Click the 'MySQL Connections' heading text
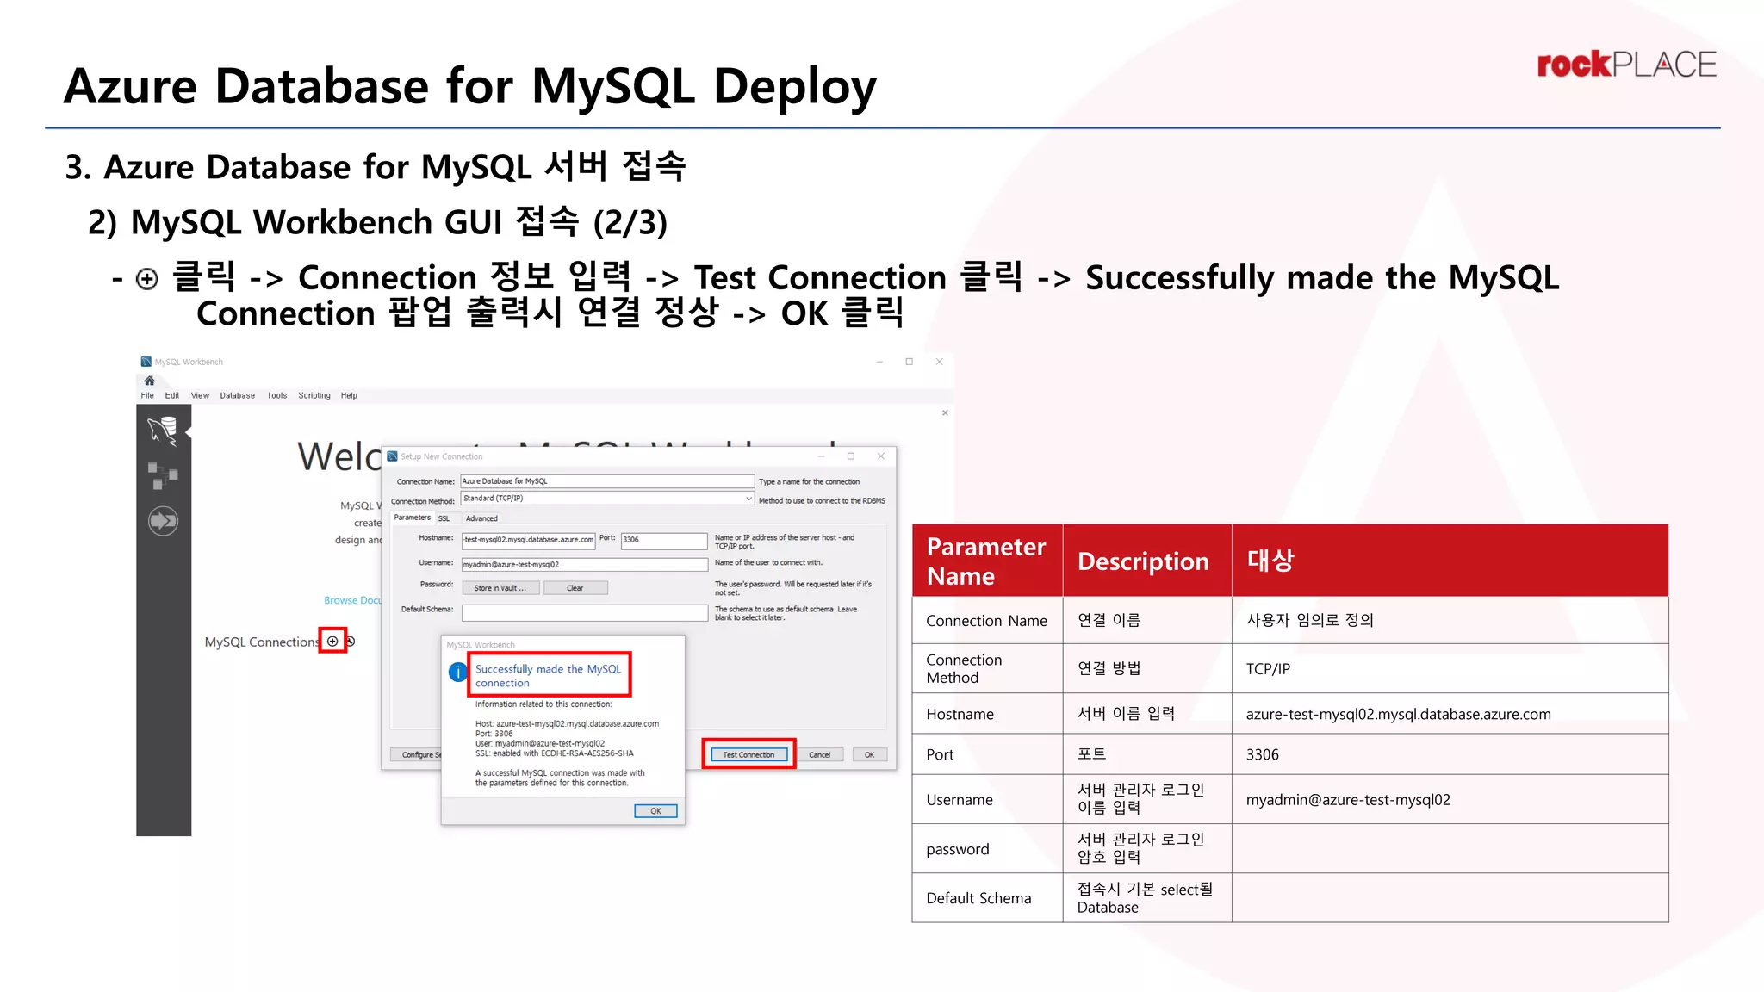This screenshot has height=992, width=1764. coord(262,642)
